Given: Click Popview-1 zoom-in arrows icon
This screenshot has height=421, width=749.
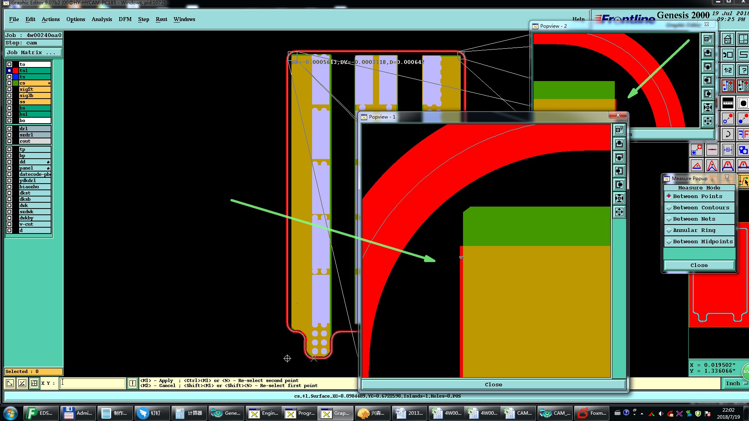Looking at the screenshot, I should coord(619,198).
